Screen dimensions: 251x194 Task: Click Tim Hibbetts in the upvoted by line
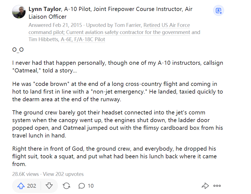pyautogui.click(x=44, y=39)
